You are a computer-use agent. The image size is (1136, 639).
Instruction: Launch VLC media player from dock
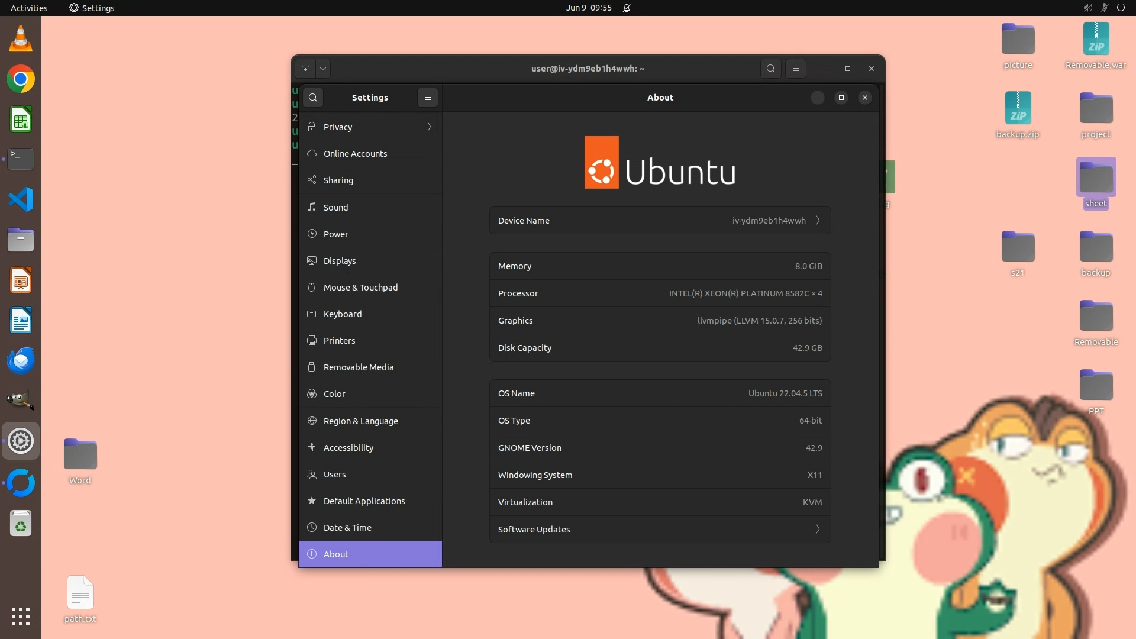pos(21,39)
